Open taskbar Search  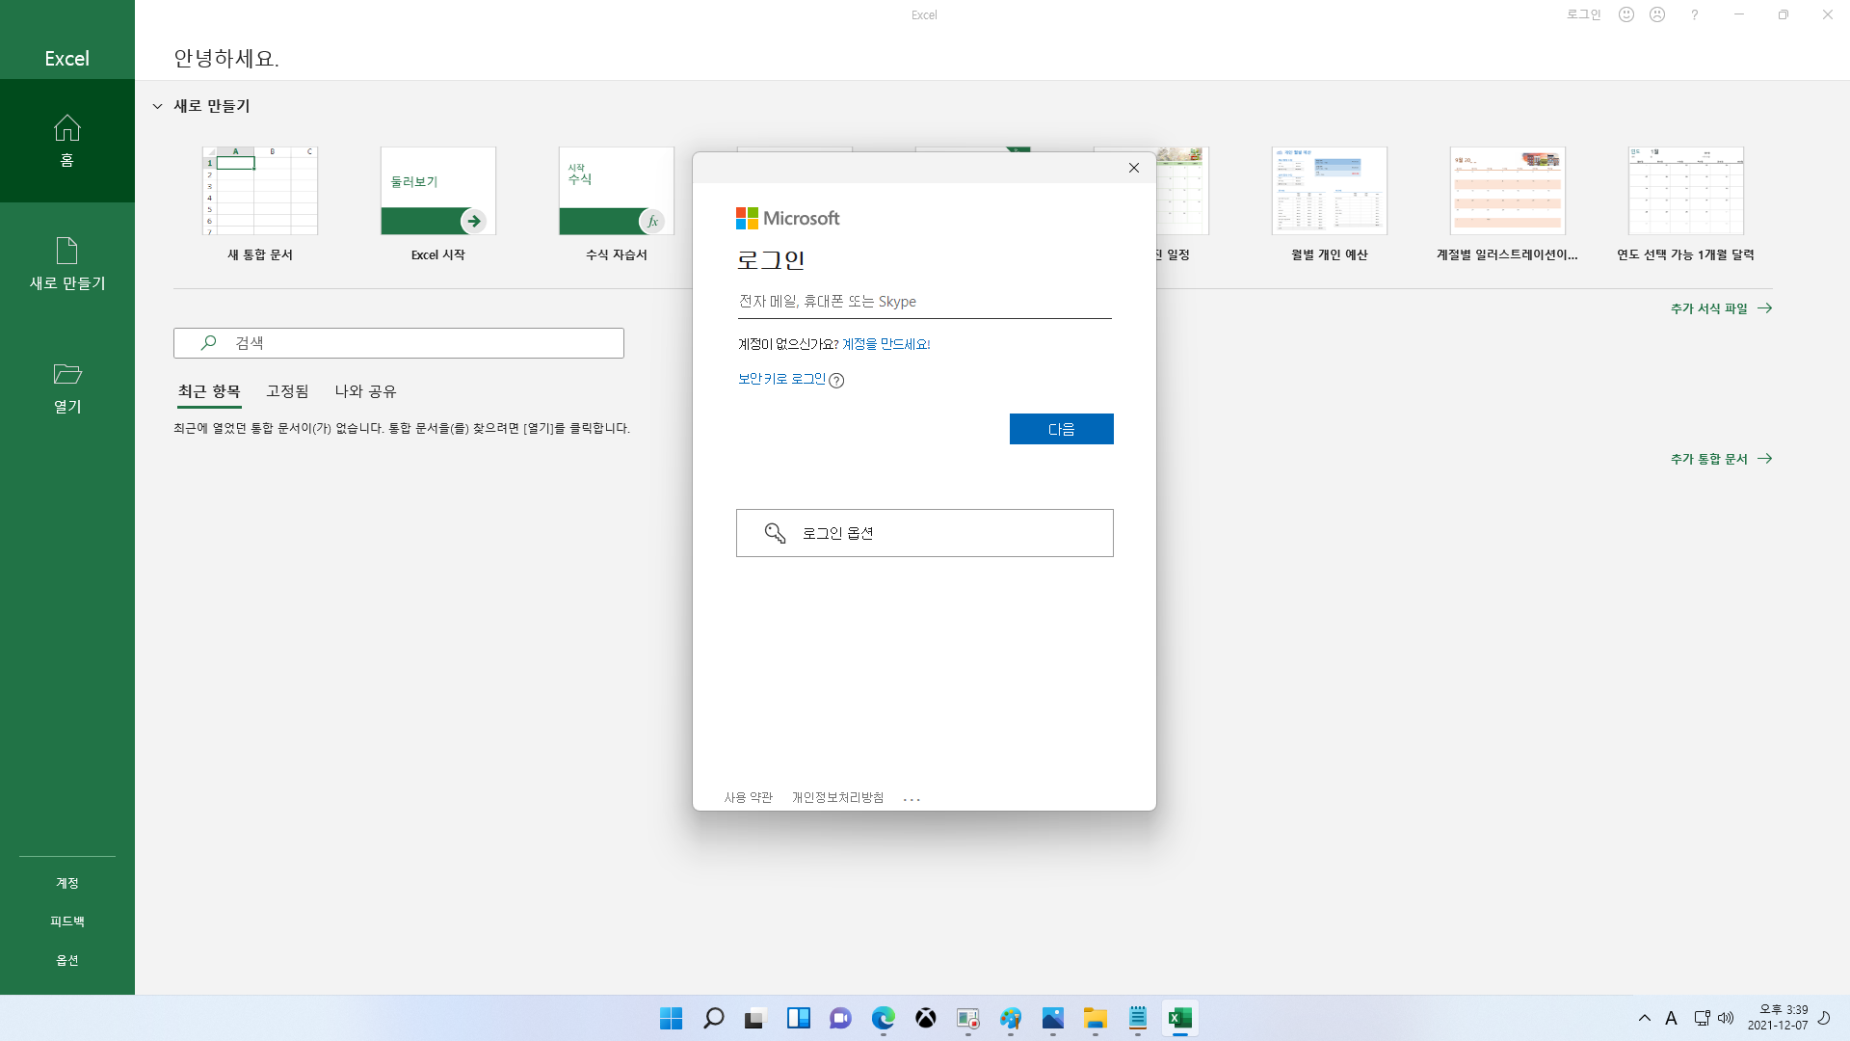(714, 1018)
